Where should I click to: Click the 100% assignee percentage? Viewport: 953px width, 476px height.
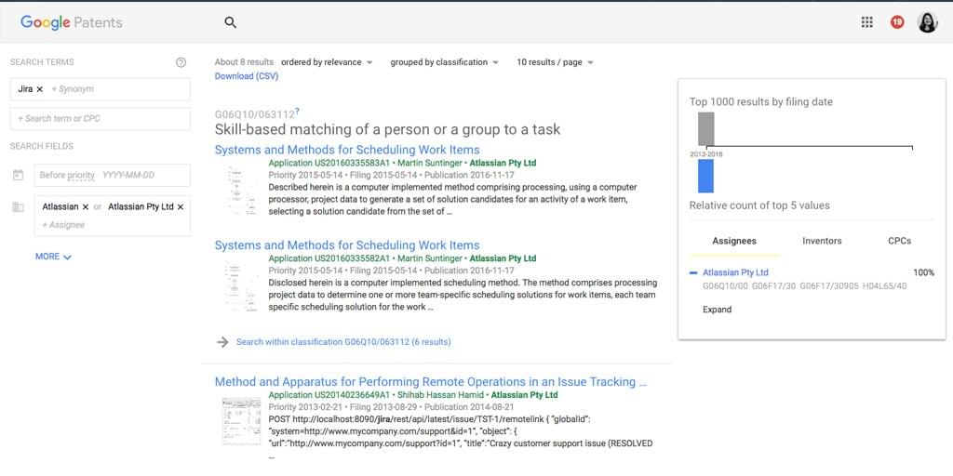(923, 272)
